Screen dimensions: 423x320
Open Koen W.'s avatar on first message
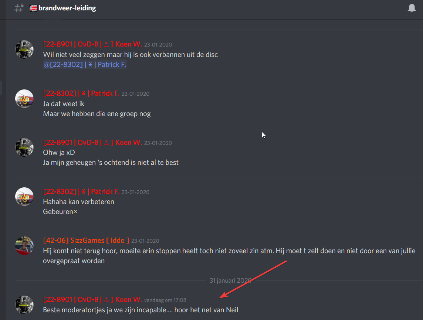click(x=24, y=50)
